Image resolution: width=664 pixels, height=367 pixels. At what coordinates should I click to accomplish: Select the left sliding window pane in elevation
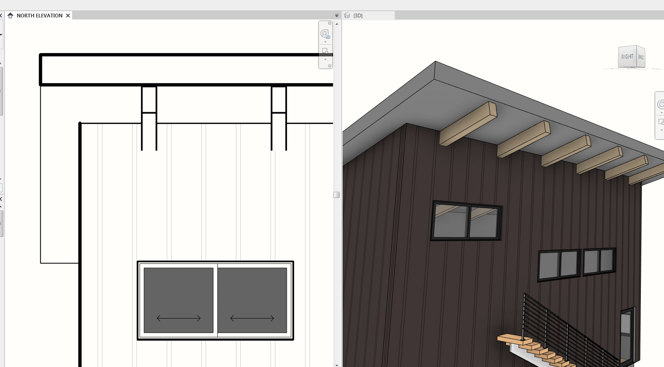pyautogui.click(x=179, y=300)
